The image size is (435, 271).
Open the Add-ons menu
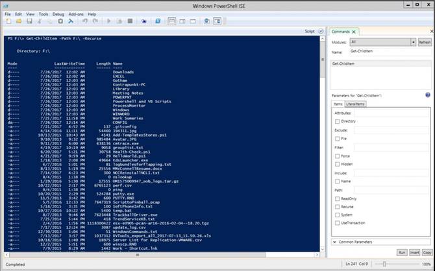click(76, 14)
